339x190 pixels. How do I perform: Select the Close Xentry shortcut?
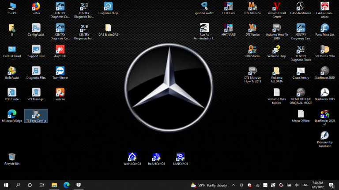click(x=301, y=73)
